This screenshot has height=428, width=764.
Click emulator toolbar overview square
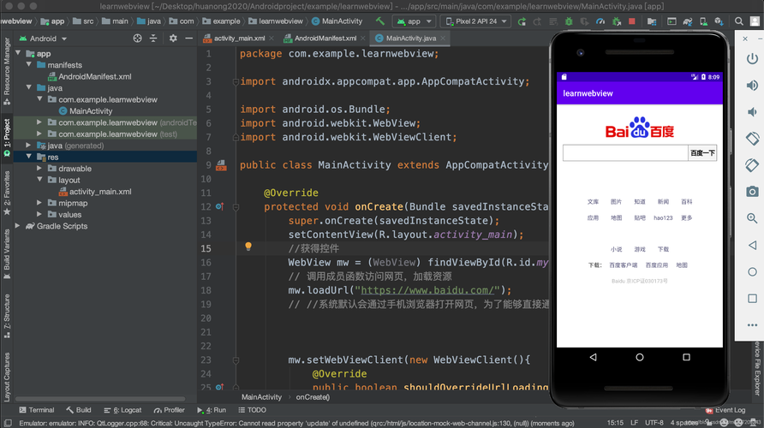752,298
